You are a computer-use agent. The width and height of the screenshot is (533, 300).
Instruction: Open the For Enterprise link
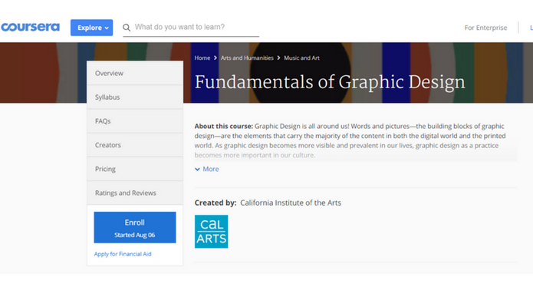point(485,28)
